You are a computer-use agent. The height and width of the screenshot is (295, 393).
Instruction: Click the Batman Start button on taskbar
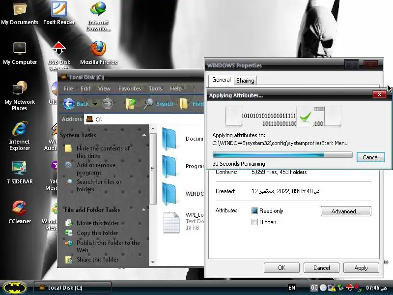coord(15,288)
